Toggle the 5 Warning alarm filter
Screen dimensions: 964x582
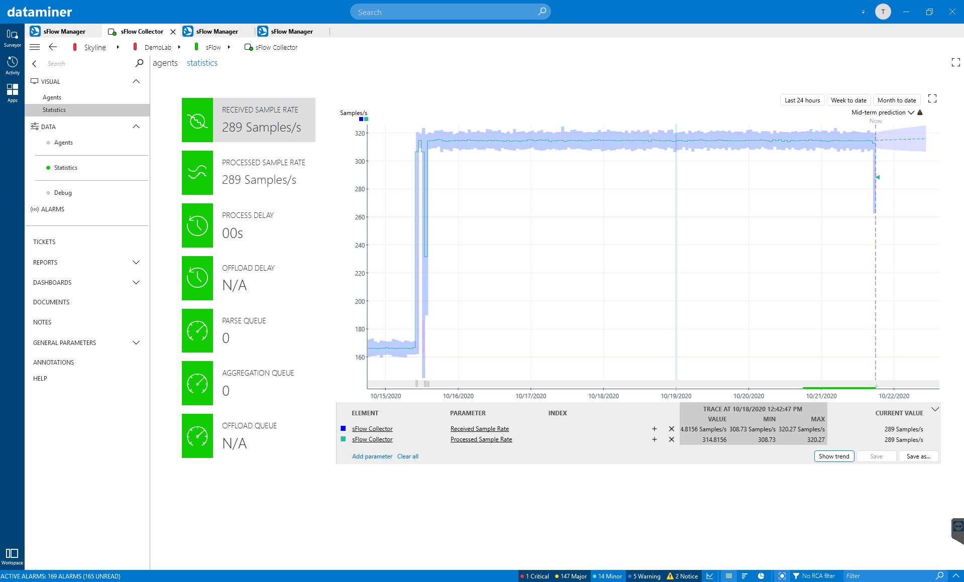tap(644, 576)
